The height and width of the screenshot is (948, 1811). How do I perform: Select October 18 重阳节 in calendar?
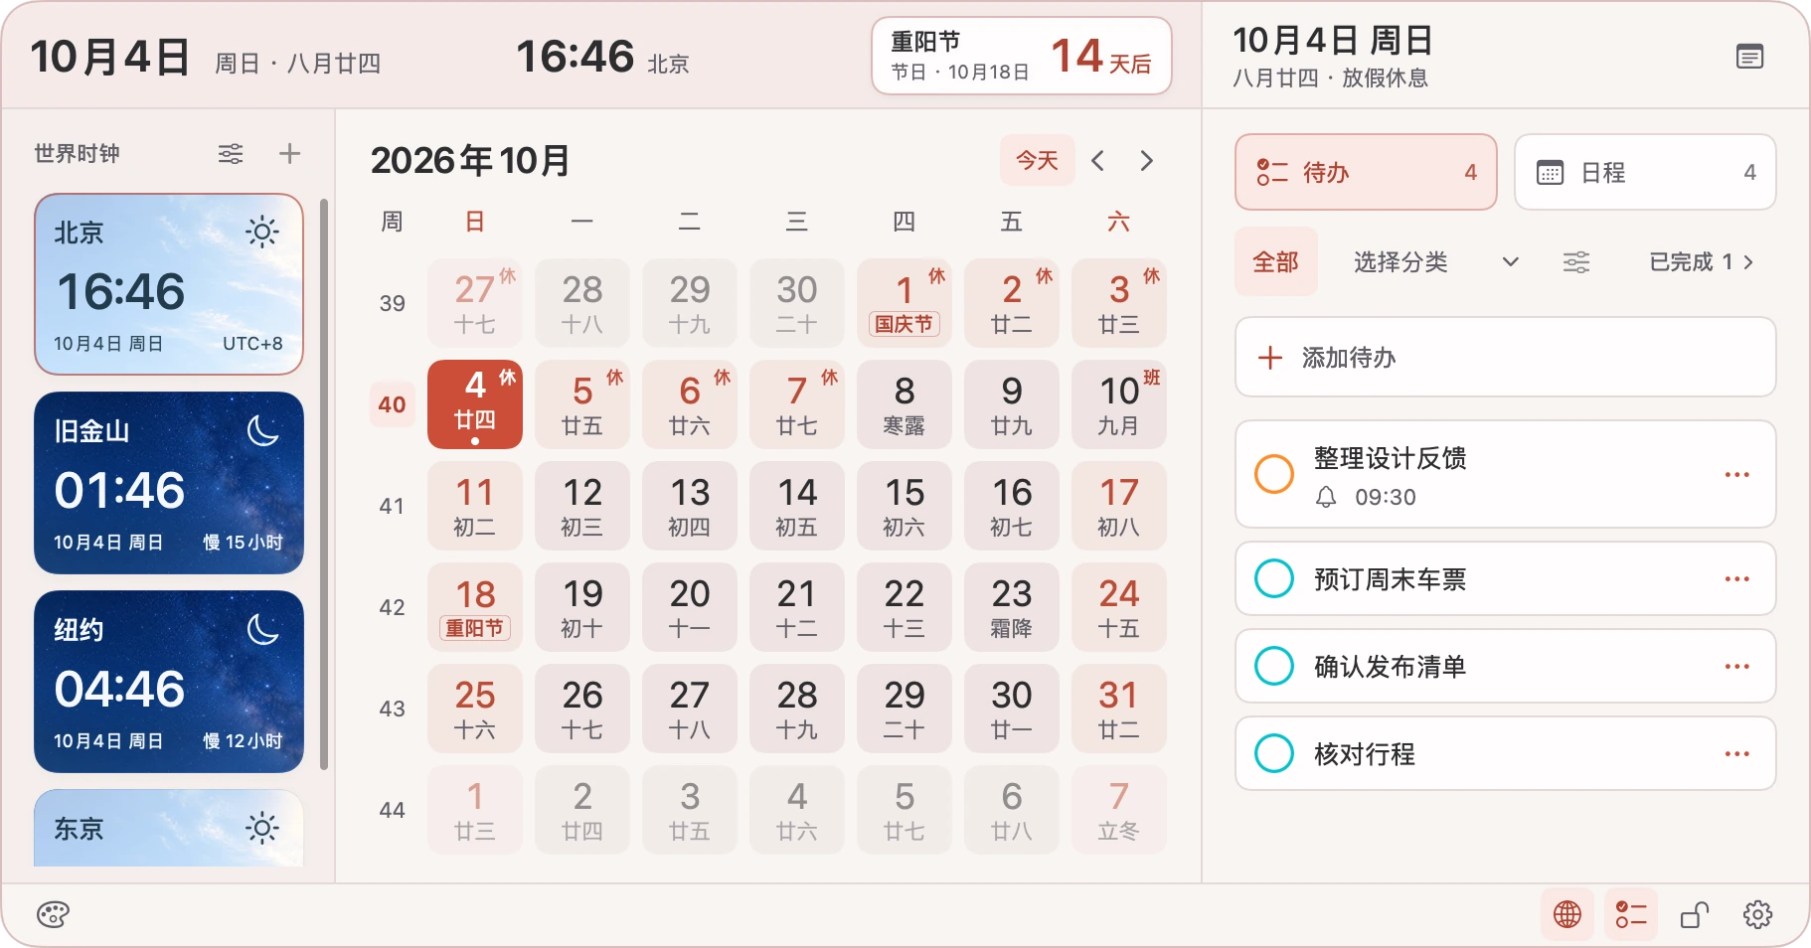click(475, 607)
